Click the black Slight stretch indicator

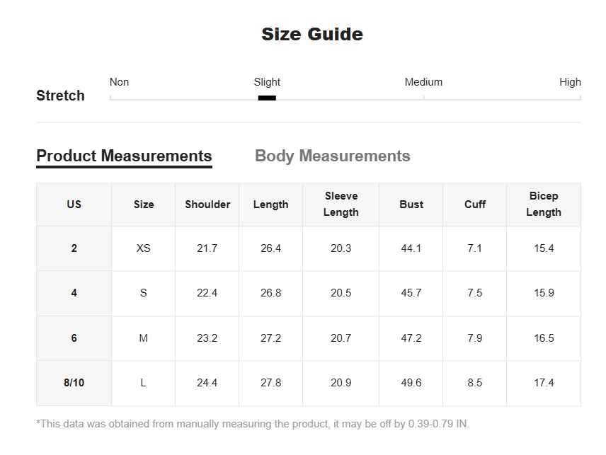(x=267, y=98)
